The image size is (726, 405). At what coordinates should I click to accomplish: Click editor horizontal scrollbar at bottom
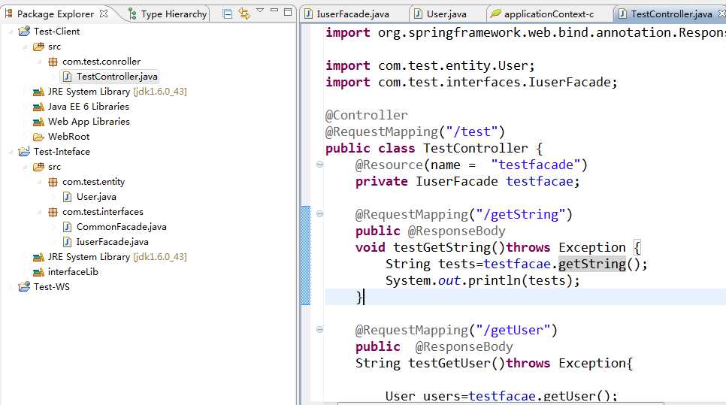(x=500, y=403)
